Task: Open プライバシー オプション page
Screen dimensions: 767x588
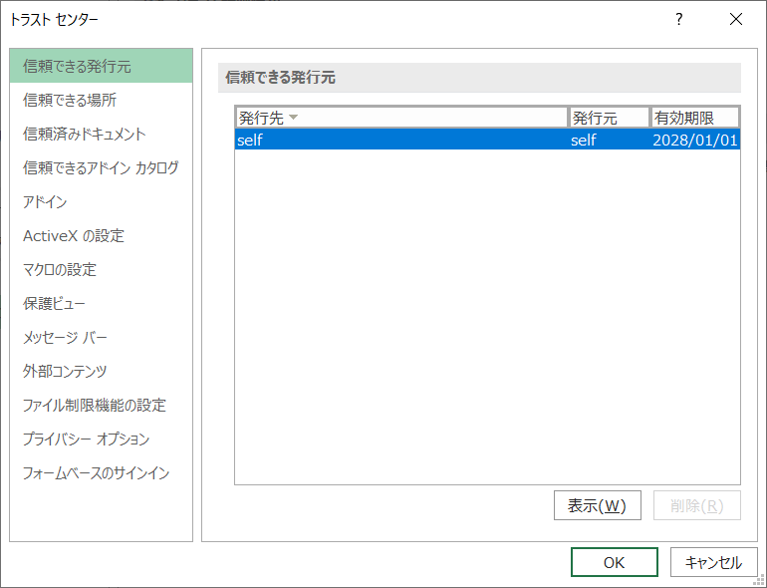Action: 101,439
